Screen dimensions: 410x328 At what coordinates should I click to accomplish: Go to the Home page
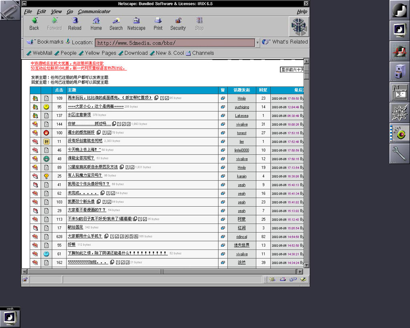click(96, 21)
